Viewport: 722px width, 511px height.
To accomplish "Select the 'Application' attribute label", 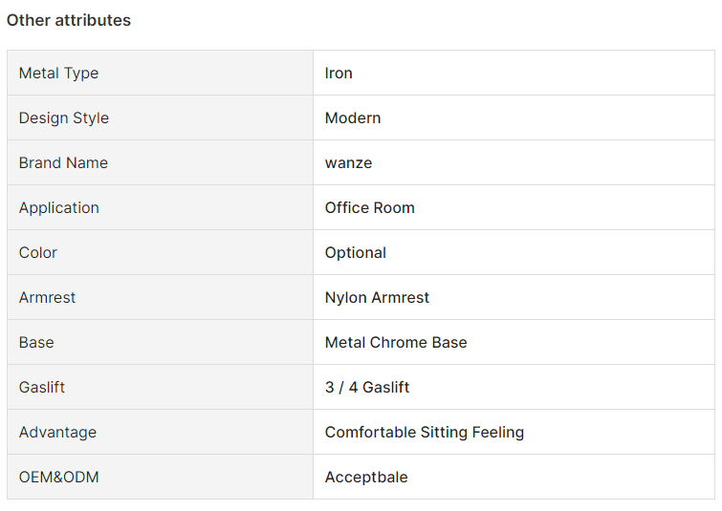I will tap(59, 208).
